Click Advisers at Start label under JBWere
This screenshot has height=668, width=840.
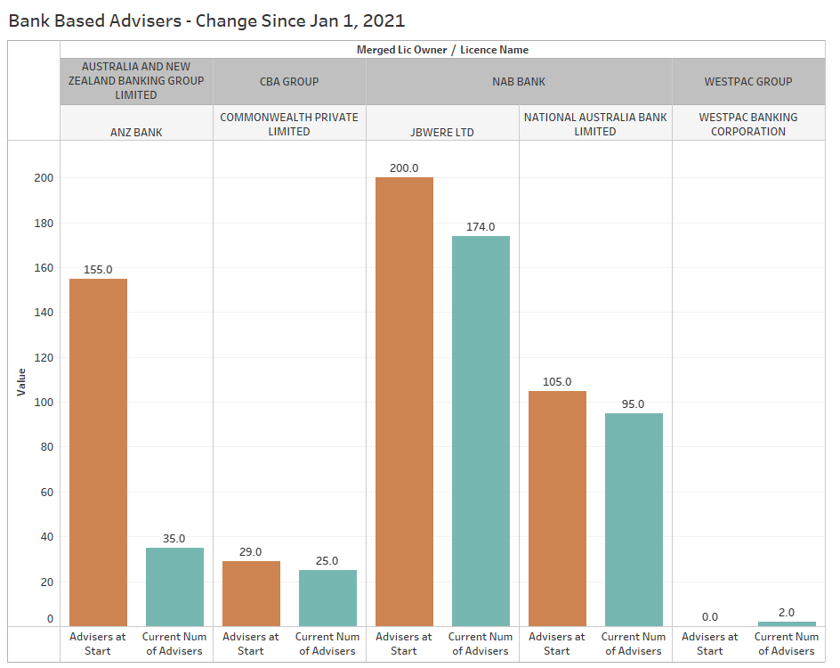(x=404, y=644)
